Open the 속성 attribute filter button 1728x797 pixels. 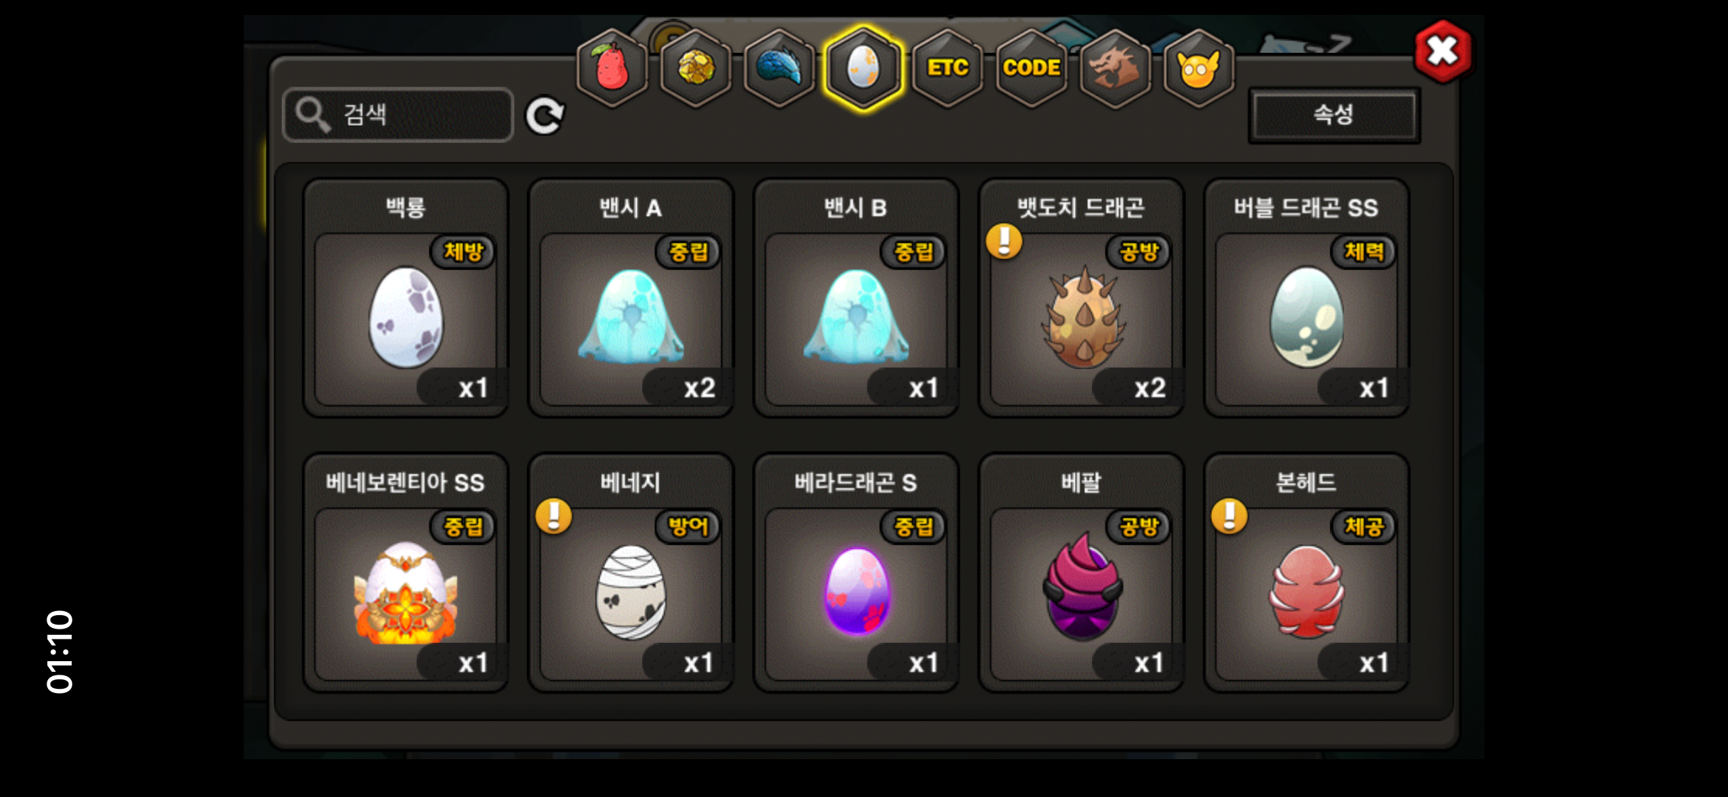click(1334, 114)
